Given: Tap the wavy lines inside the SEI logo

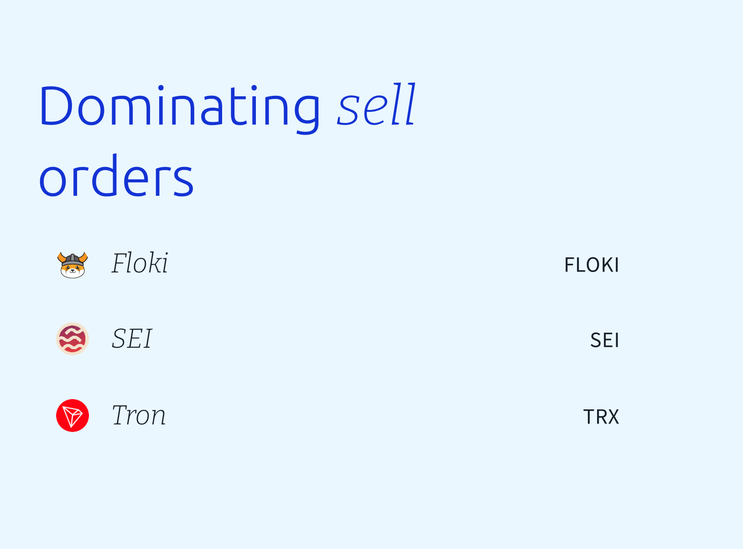Looking at the screenshot, I should (73, 339).
